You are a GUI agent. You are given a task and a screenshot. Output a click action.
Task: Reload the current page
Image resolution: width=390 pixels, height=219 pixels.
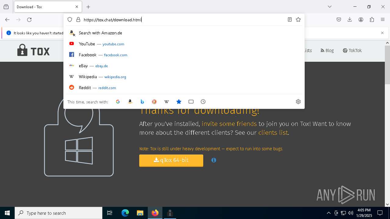coord(29,20)
